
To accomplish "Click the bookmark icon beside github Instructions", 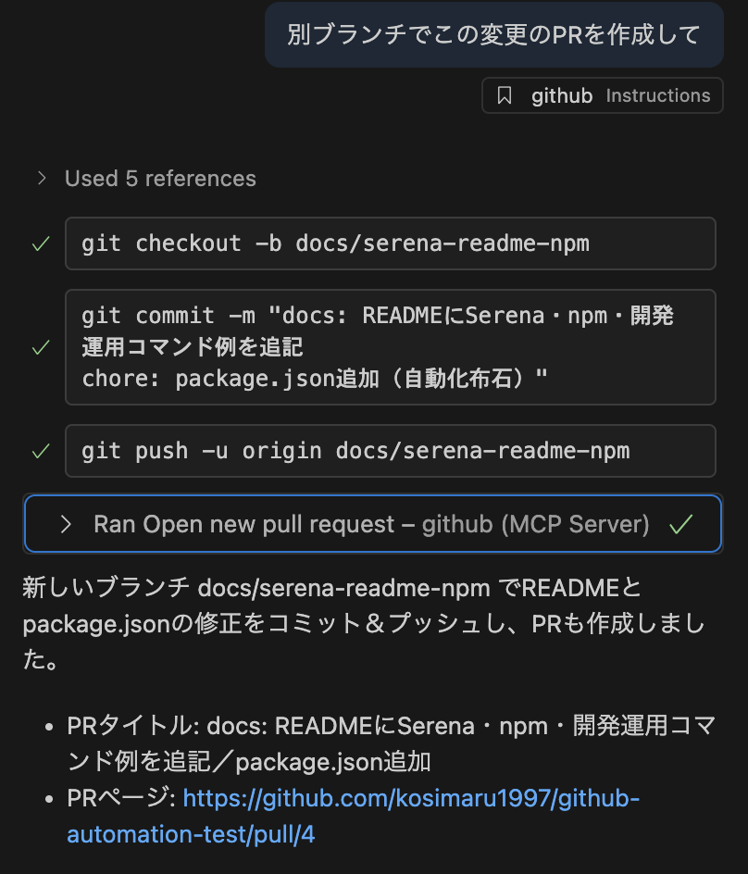I will click(x=503, y=95).
